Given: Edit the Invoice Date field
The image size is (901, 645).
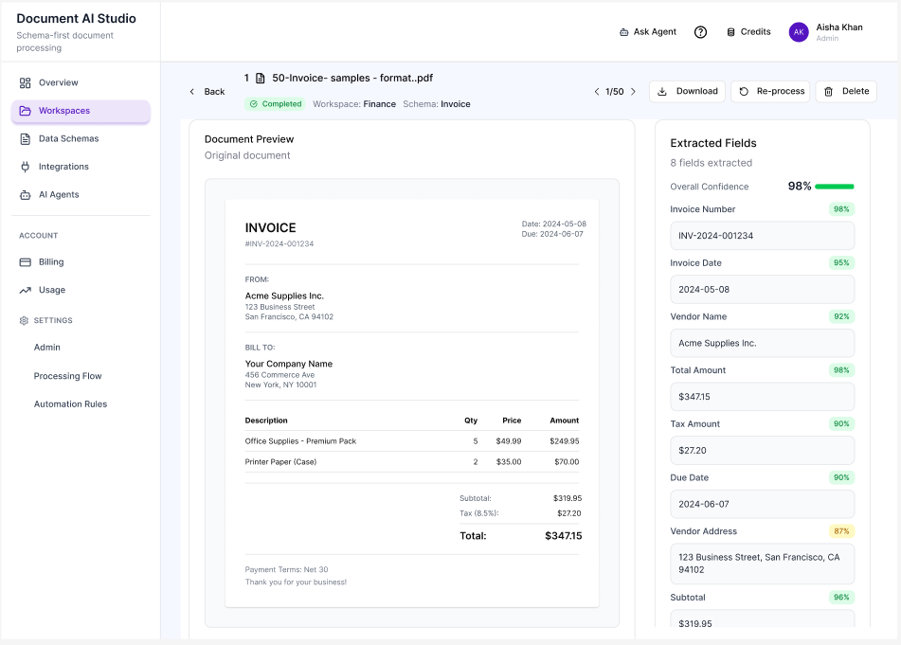Looking at the screenshot, I should [x=763, y=290].
